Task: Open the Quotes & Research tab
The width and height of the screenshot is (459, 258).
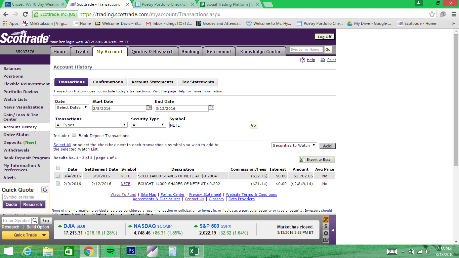Action: (x=153, y=51)
